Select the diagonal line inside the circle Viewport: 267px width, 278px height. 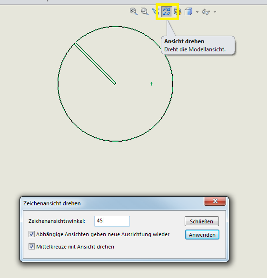click(95, 64)
